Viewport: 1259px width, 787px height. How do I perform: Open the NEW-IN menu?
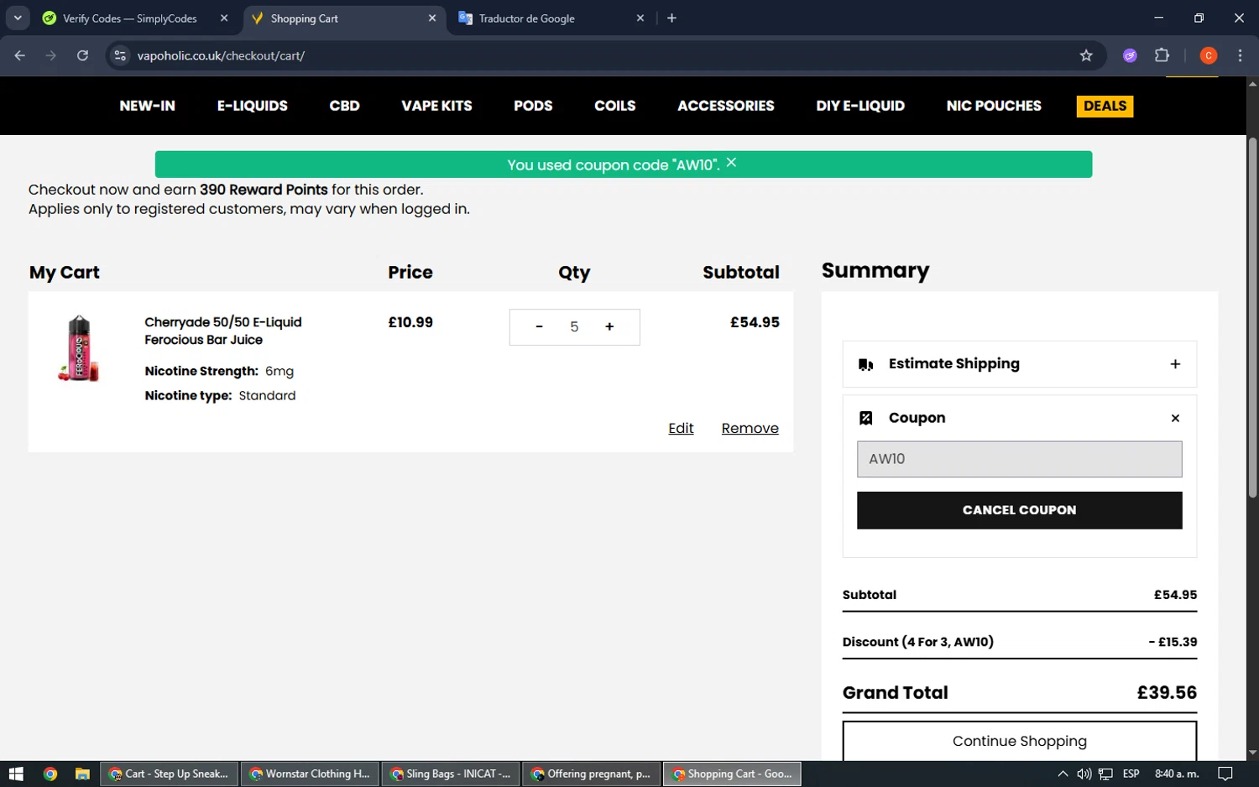(x=147, y=106)
